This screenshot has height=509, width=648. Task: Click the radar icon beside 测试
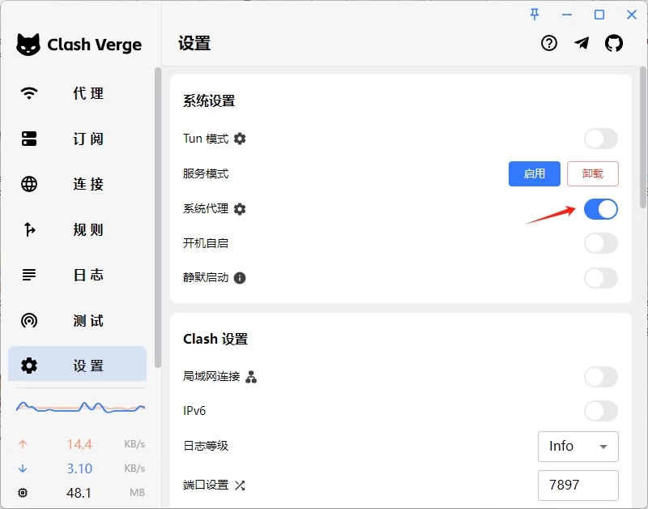click(x=29, y=320)
